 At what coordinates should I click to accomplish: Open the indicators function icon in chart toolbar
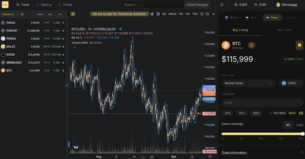click(x=158, y=14)
